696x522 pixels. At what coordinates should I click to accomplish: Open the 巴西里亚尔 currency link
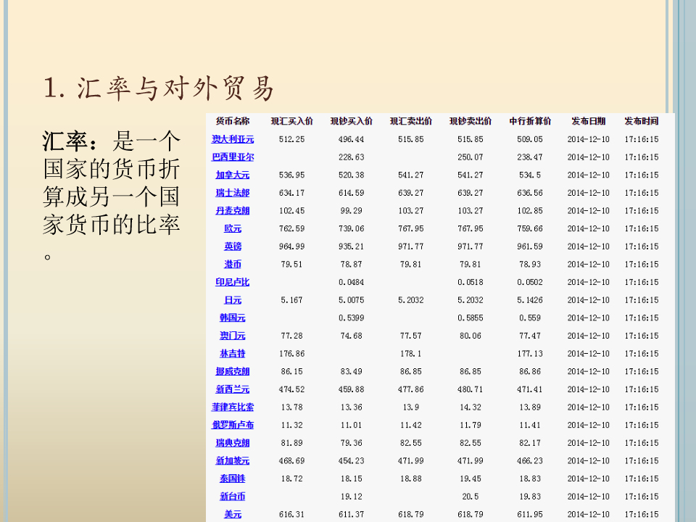point(233,157)
